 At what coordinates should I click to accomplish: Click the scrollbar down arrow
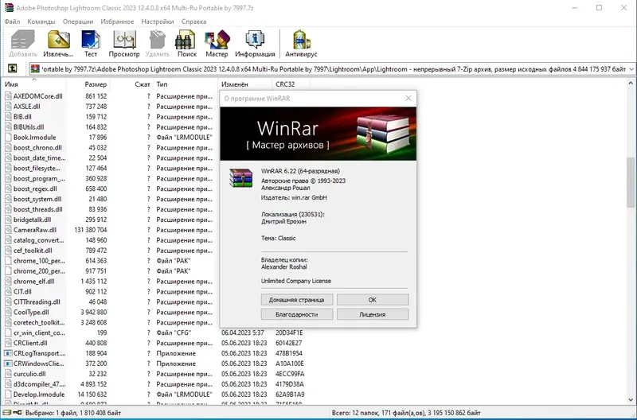click(631, 401)
